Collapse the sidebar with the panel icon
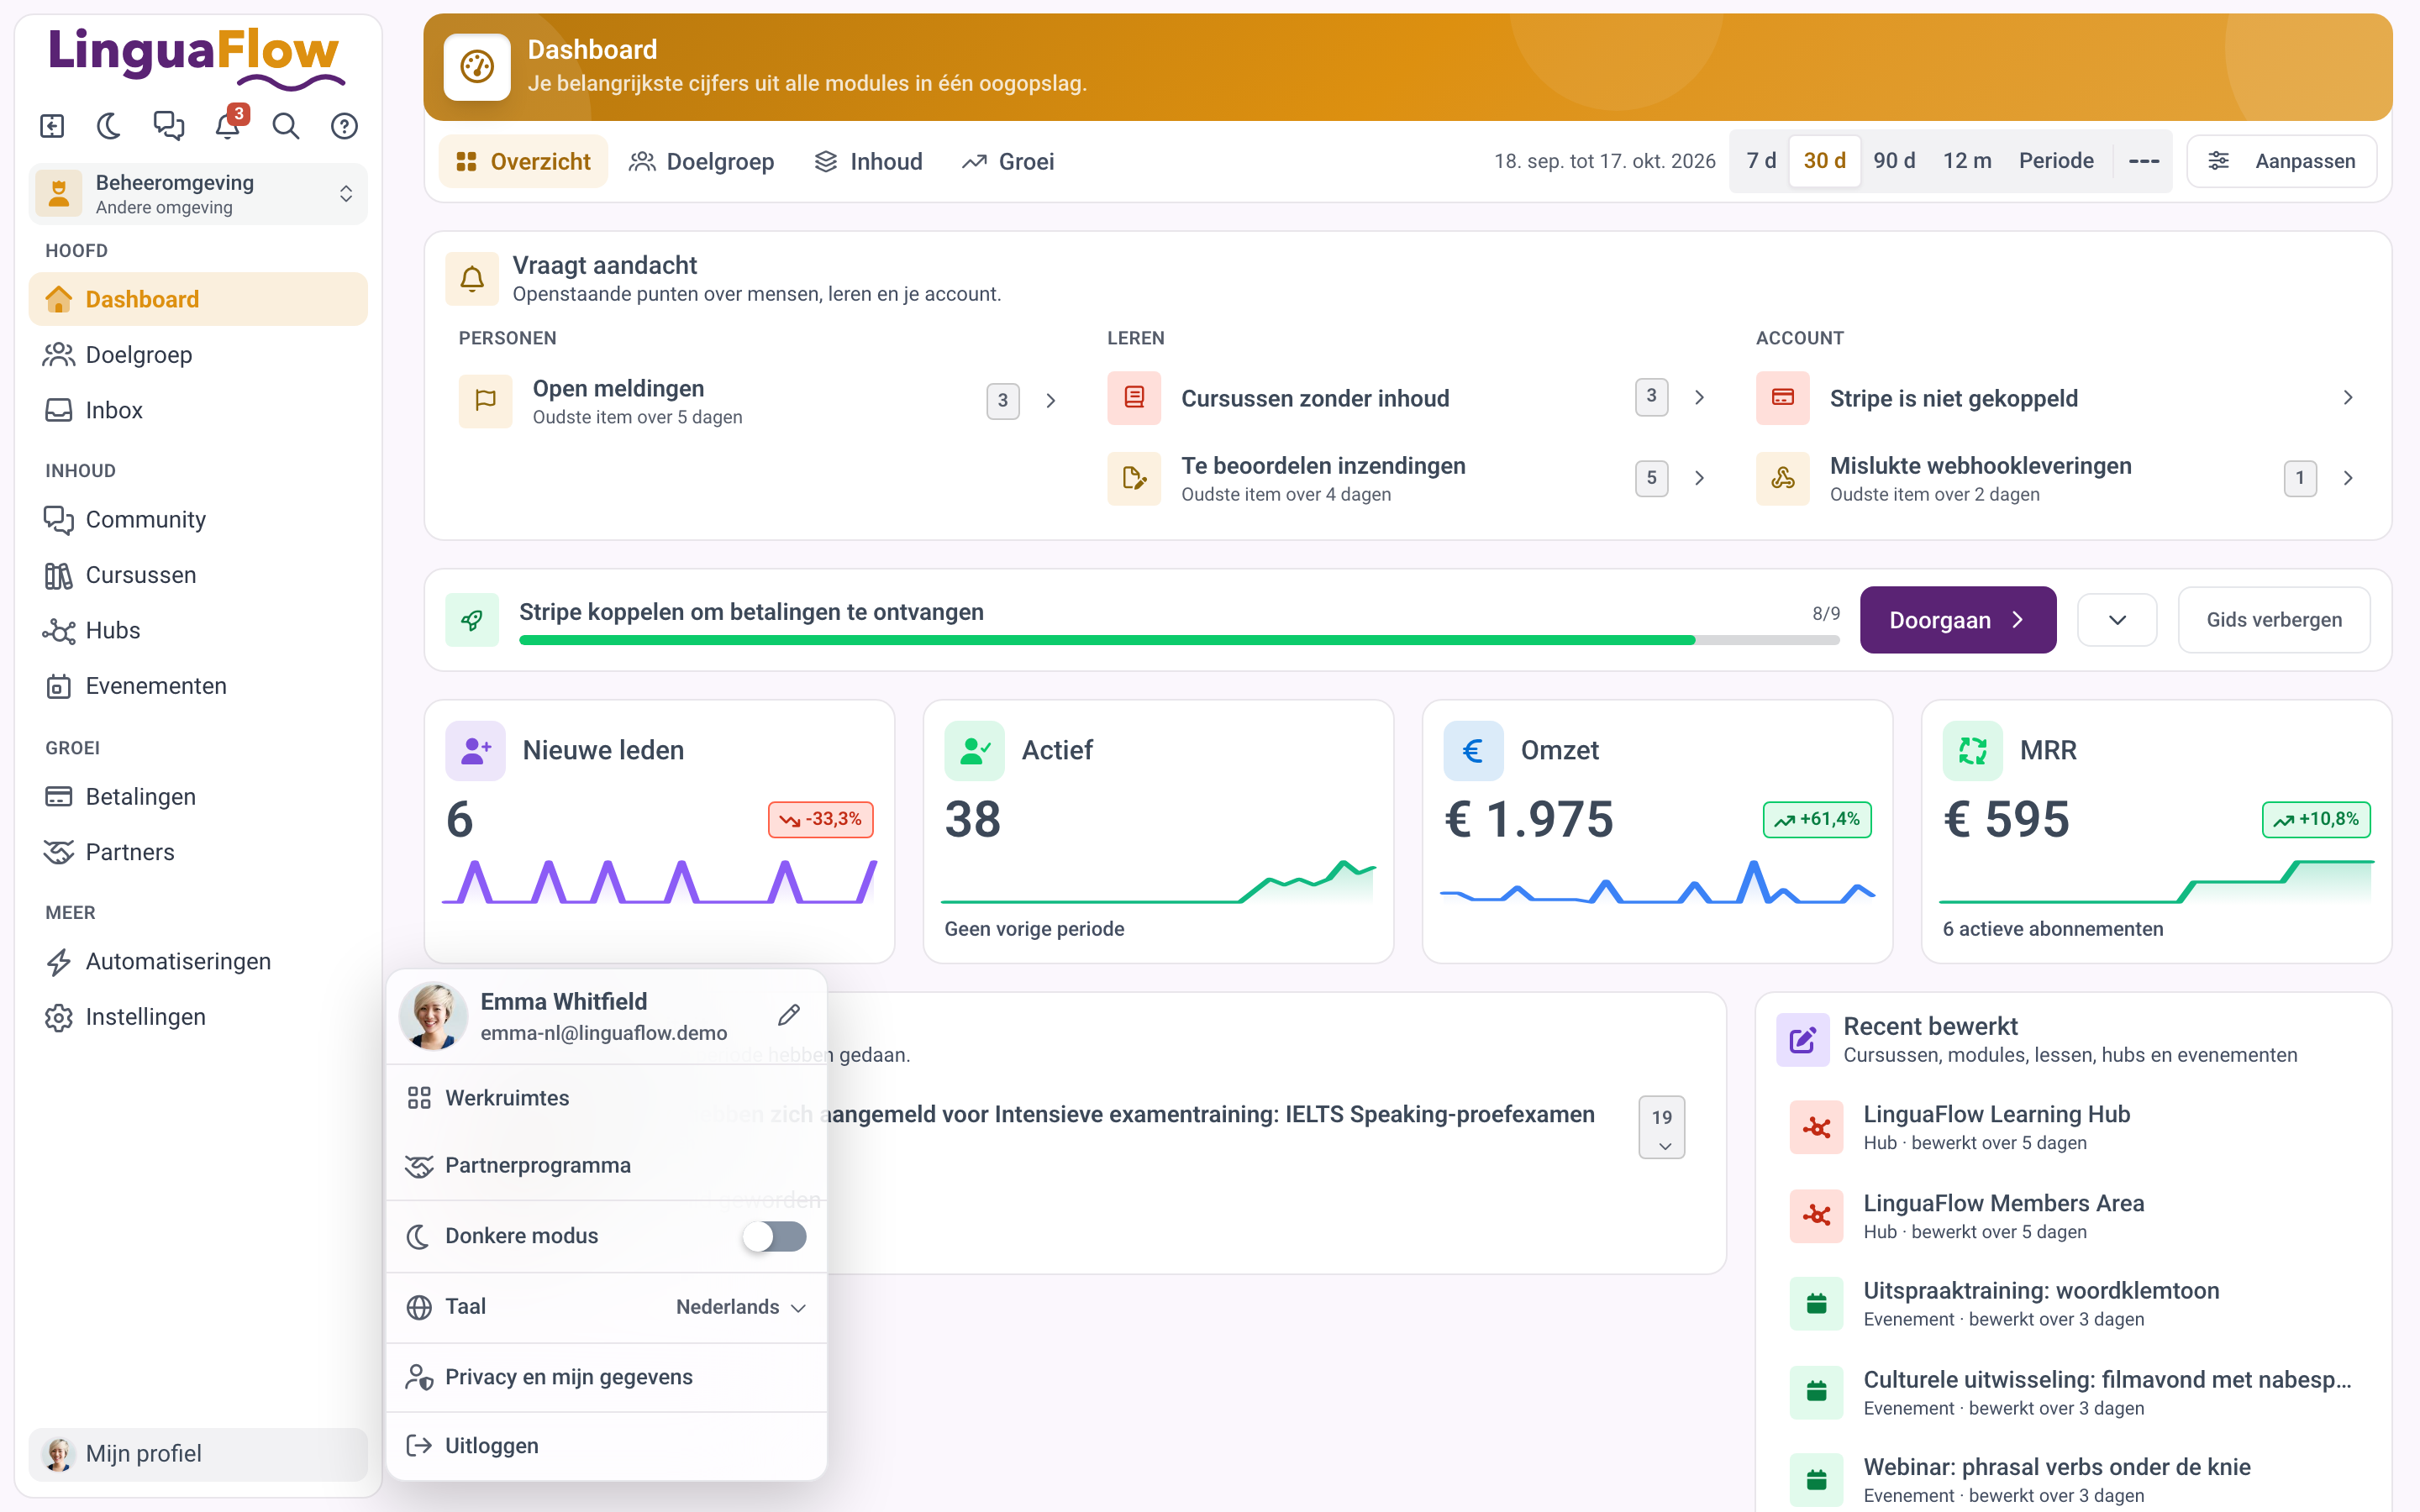2420x1512 pixels. pyautogui.click(x=52, y=126)
